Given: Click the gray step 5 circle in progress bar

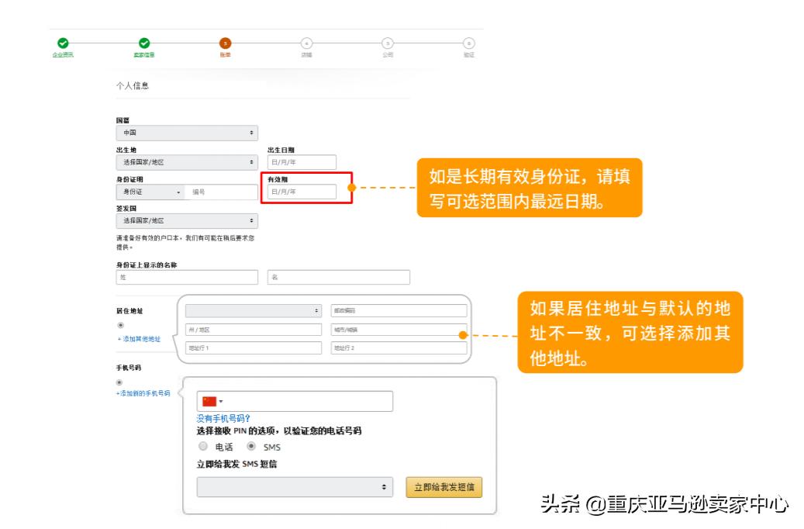Looking at the screenshot, I should click(389, 45).
